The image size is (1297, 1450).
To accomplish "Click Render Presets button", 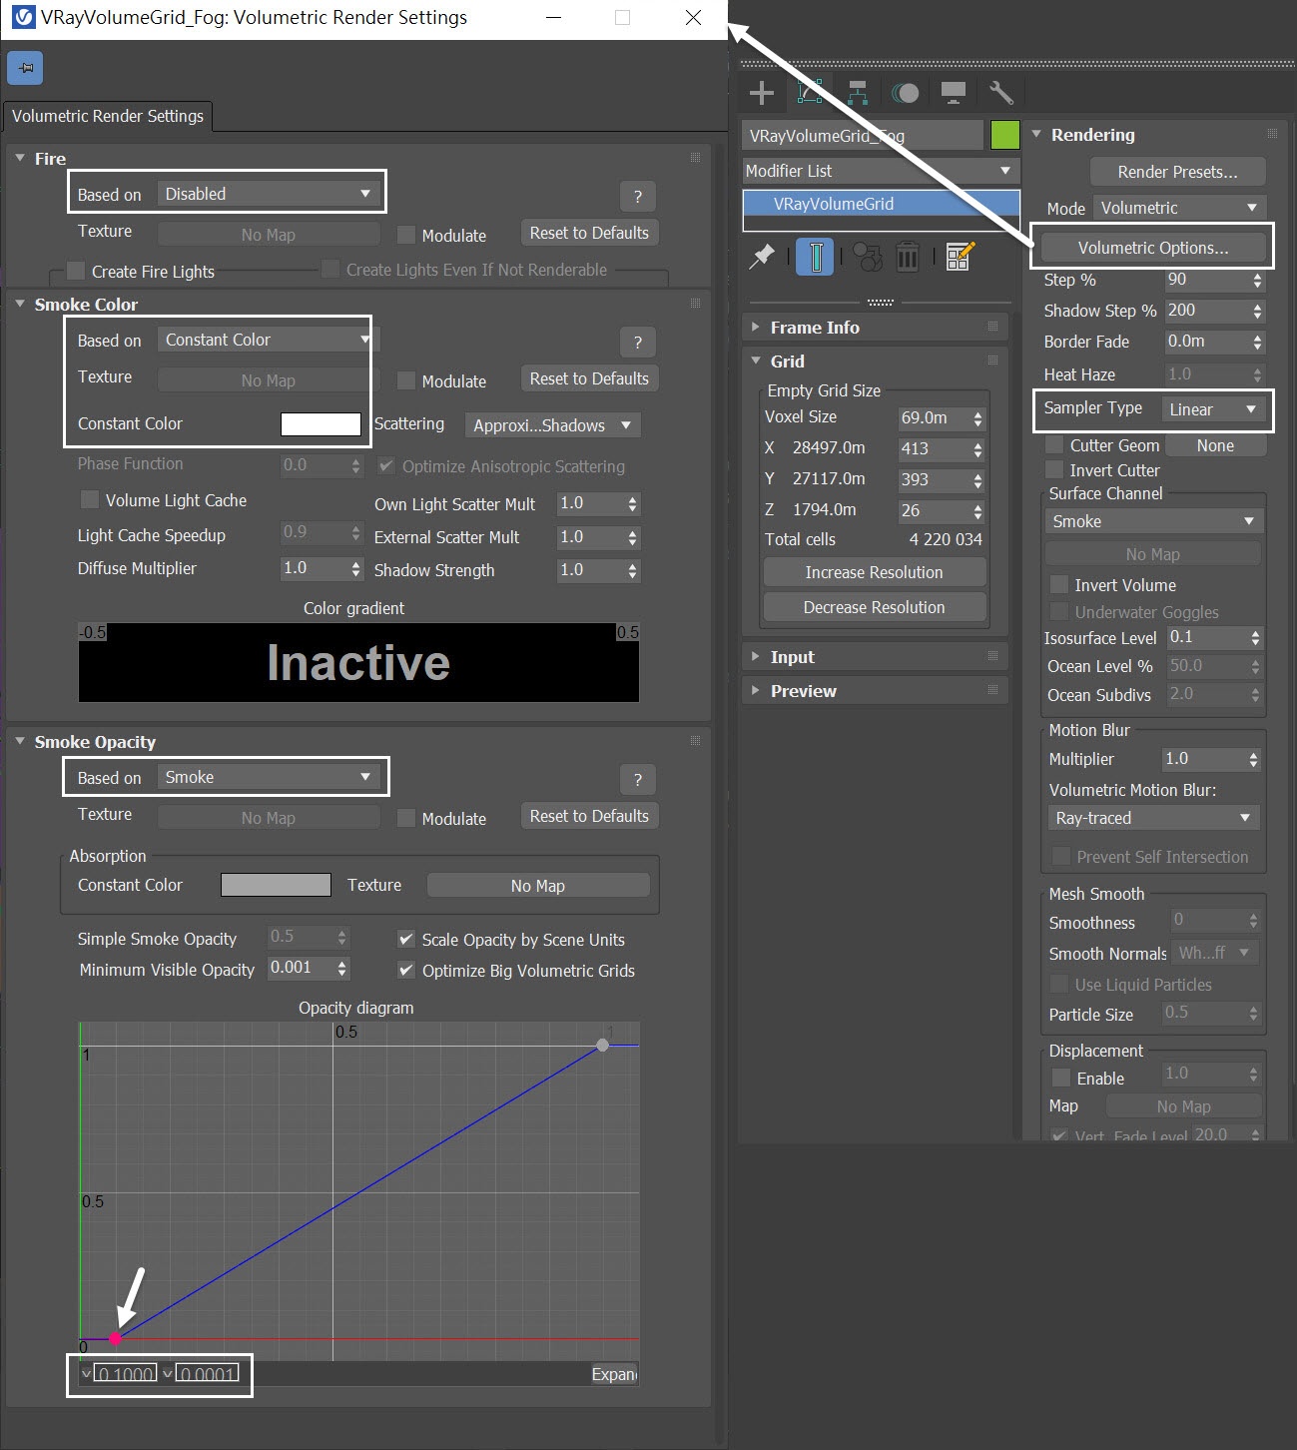I will tap(1177, 172).
